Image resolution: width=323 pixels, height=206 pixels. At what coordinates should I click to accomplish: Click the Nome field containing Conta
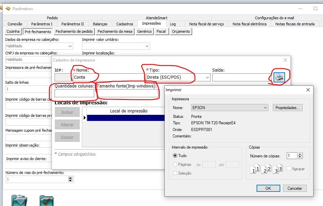click(108, 77)
